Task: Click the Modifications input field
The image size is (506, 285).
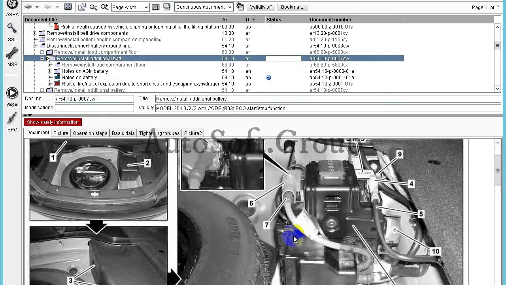Action: tap(94, 108)
